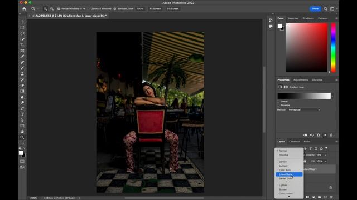
Task: Open the Method Perceptual dropdown
Action: coord(303,109)
